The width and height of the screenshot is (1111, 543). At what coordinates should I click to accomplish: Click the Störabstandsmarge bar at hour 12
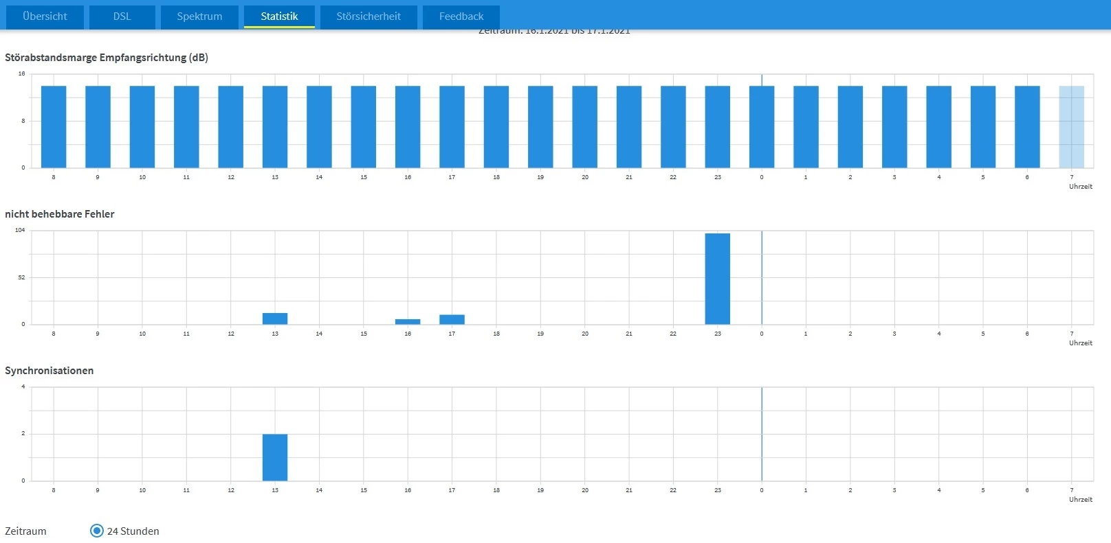(x=230, y=127)
